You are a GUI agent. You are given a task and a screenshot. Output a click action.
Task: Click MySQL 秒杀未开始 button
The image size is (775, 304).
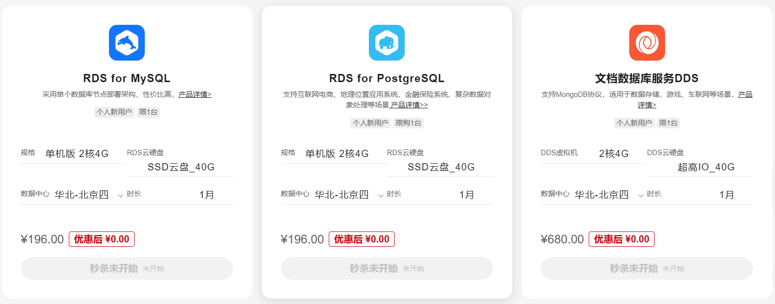(127, 268)
